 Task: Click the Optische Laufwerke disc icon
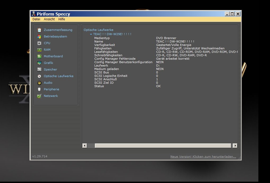coord(39,76)
